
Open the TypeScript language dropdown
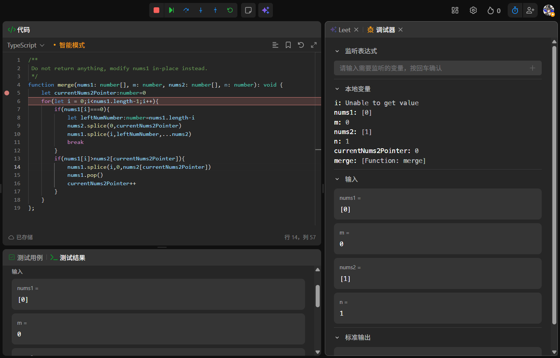point(26,45)
